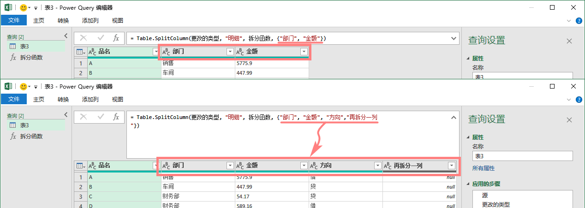Screen dimensions: 585x208
Task: Click fx function icon in upper window
Action: tap(116, 38)
